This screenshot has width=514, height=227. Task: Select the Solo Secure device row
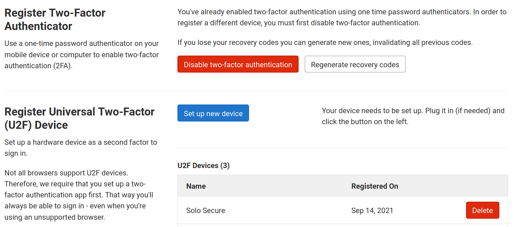(266, 210)
